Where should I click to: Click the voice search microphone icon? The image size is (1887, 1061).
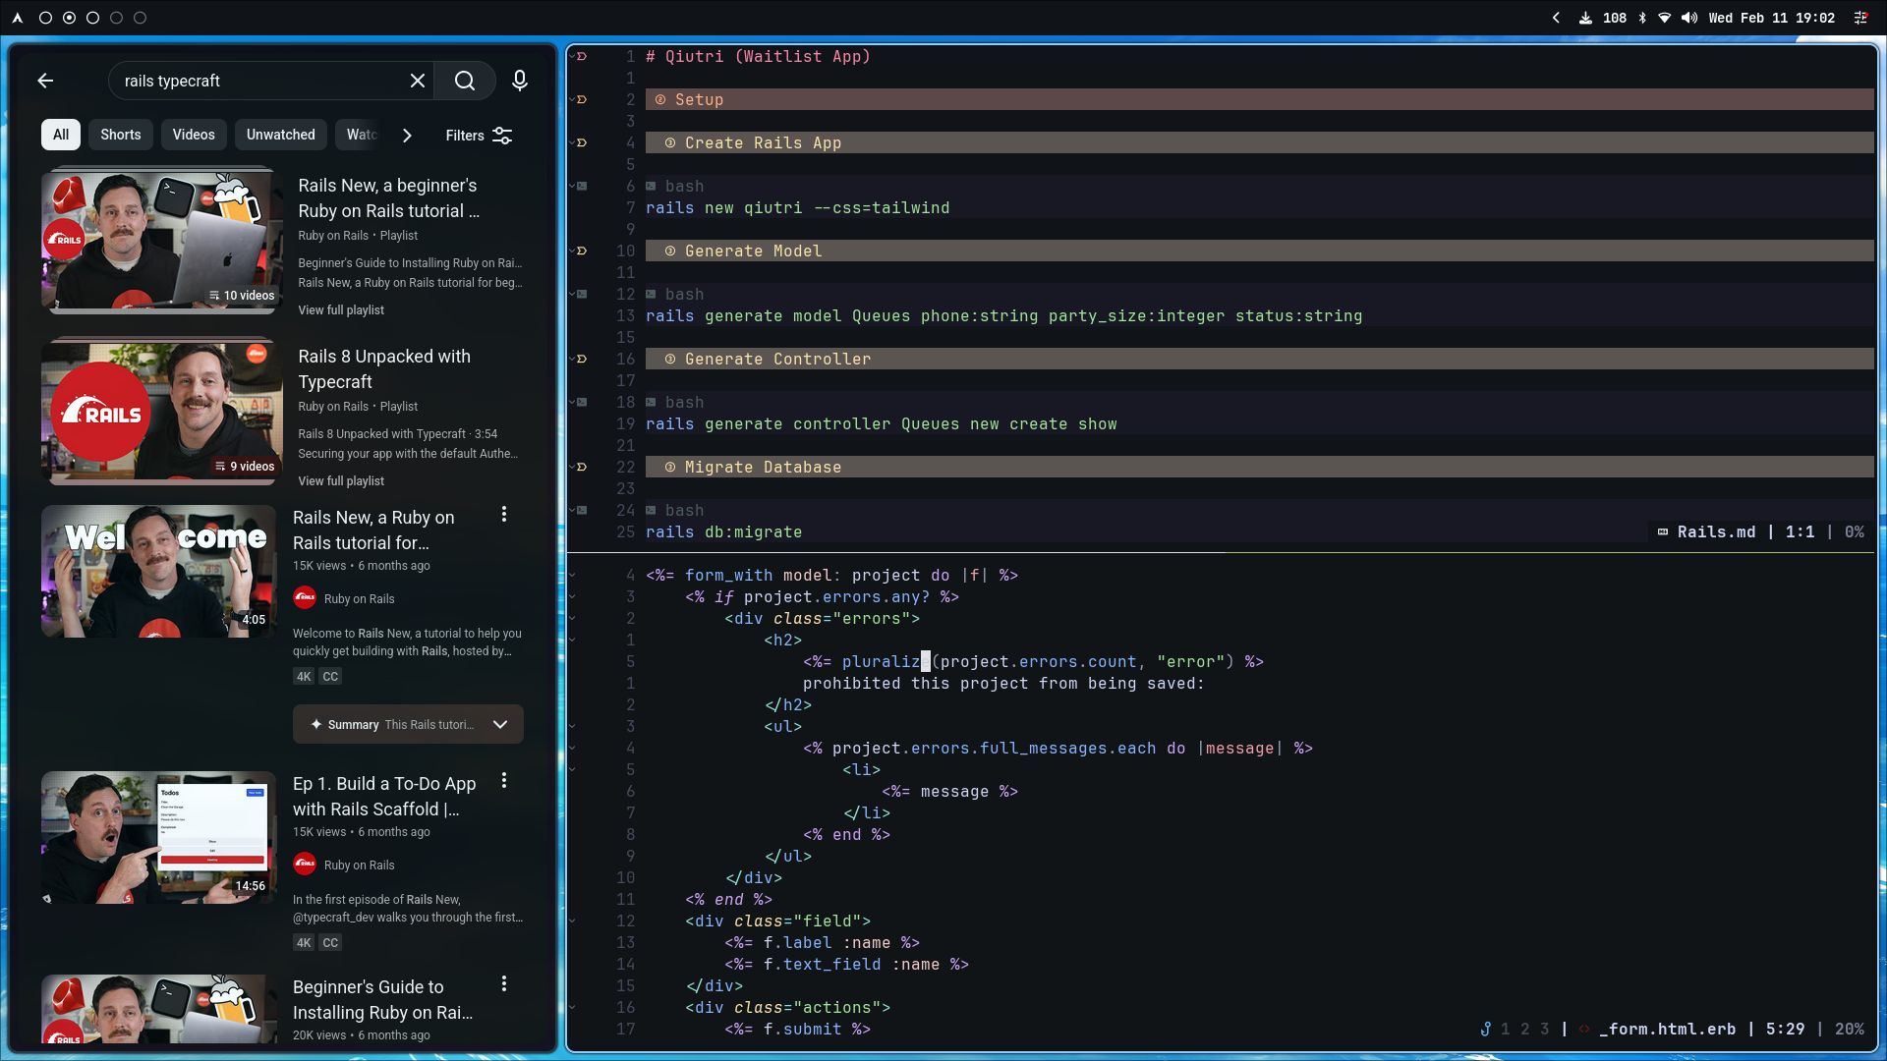pos(519,81)
